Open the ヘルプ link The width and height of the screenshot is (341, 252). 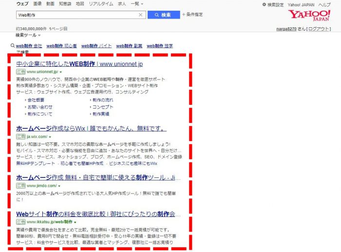[324, 5]
